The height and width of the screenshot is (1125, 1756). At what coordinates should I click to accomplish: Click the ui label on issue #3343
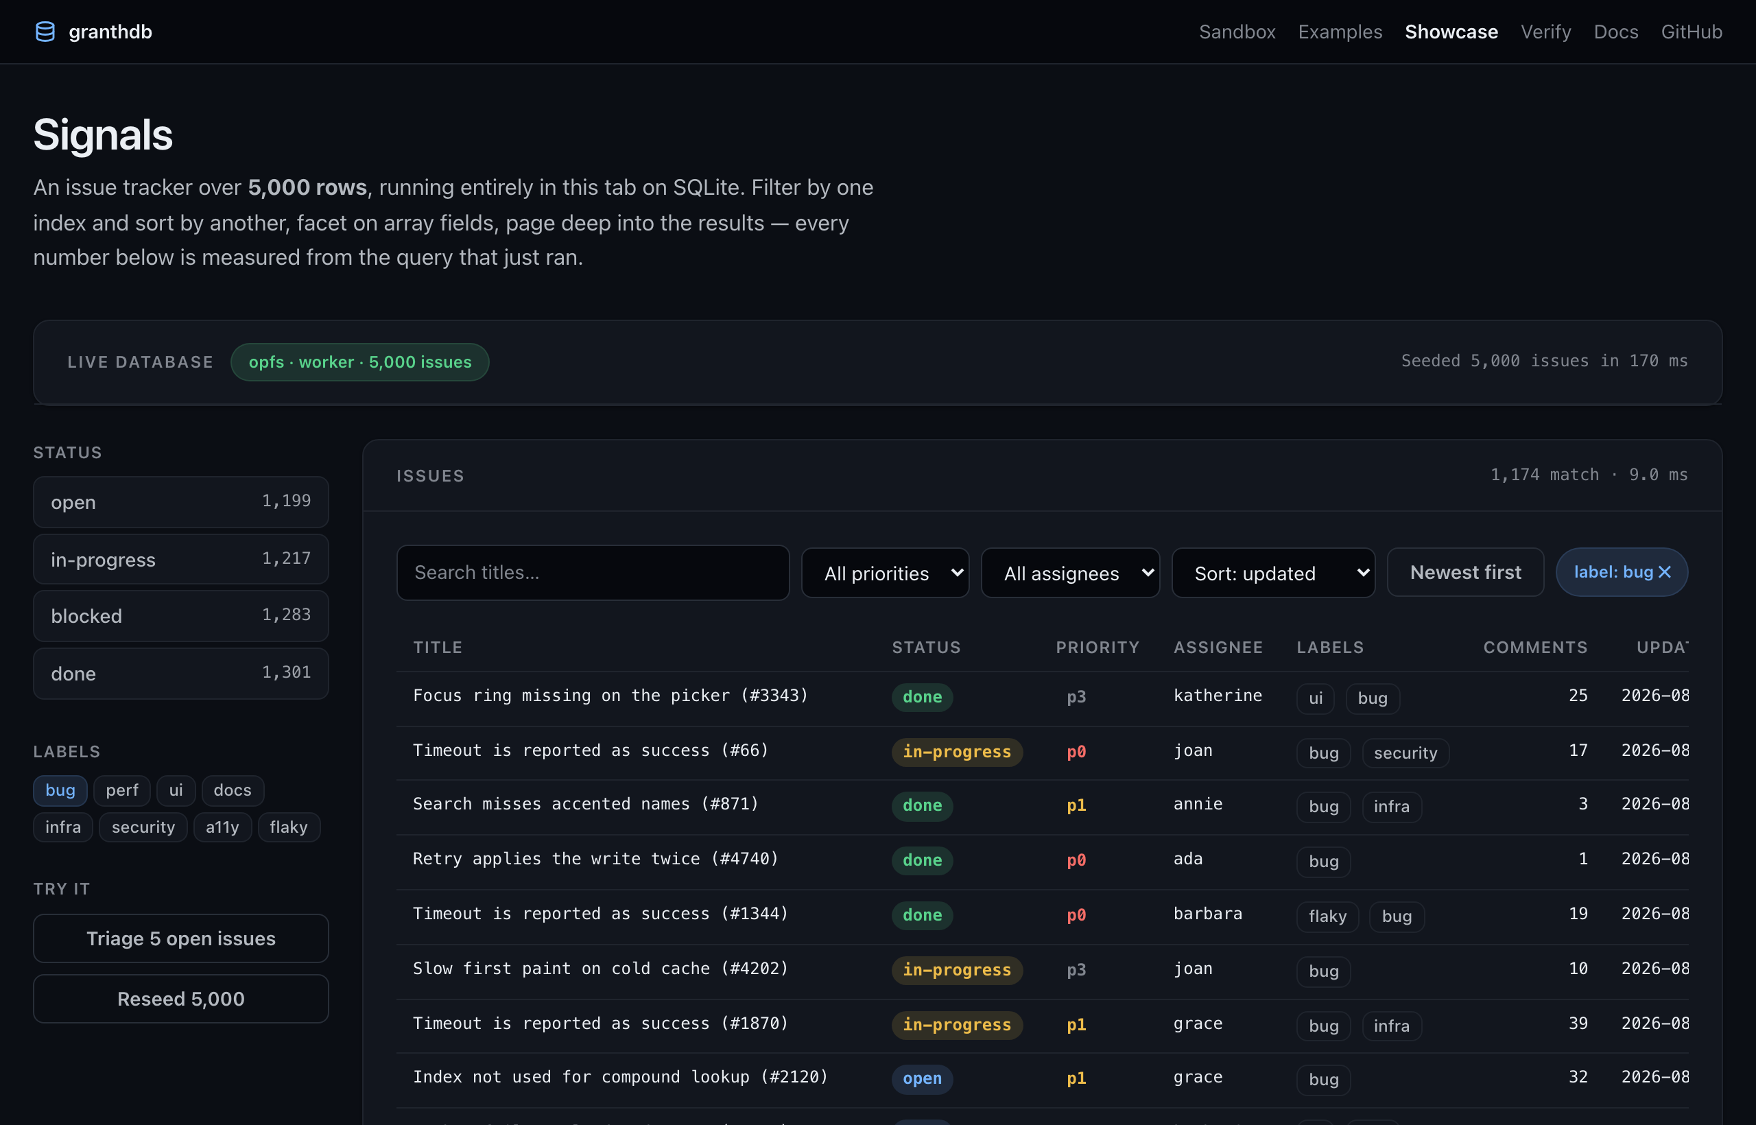click(1316, 698)
